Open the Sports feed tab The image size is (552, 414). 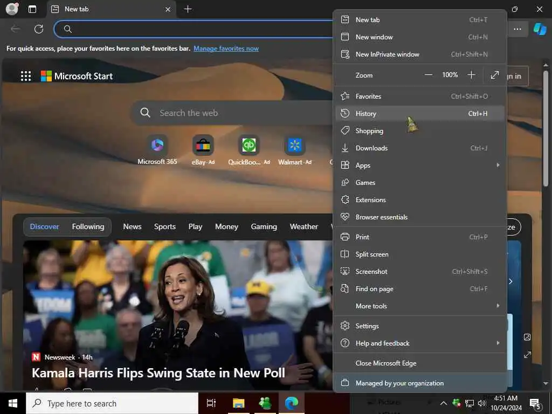coord(165,227)
